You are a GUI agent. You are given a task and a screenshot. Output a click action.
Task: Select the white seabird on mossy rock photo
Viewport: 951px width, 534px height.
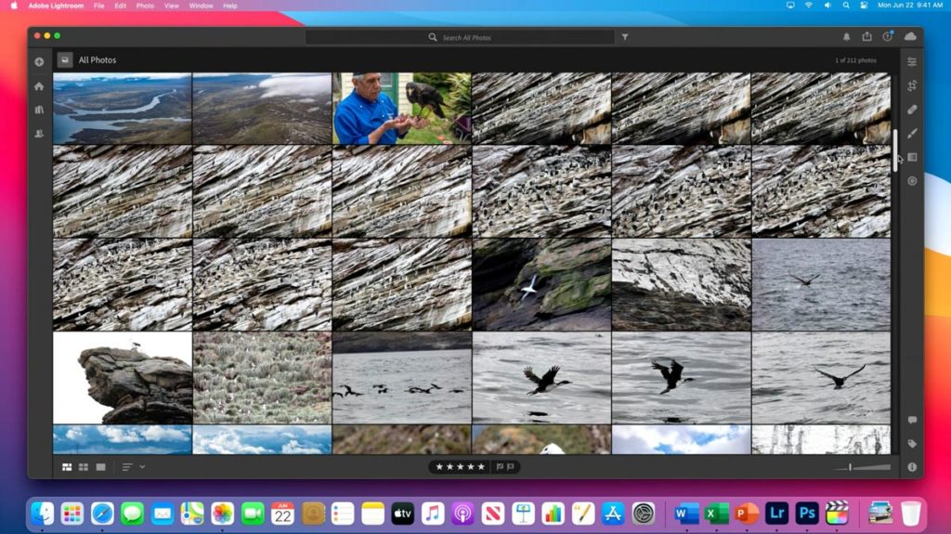click(x=541, y=284)
